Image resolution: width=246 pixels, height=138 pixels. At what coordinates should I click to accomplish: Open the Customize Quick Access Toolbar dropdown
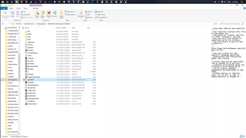(x=11, y=6)
